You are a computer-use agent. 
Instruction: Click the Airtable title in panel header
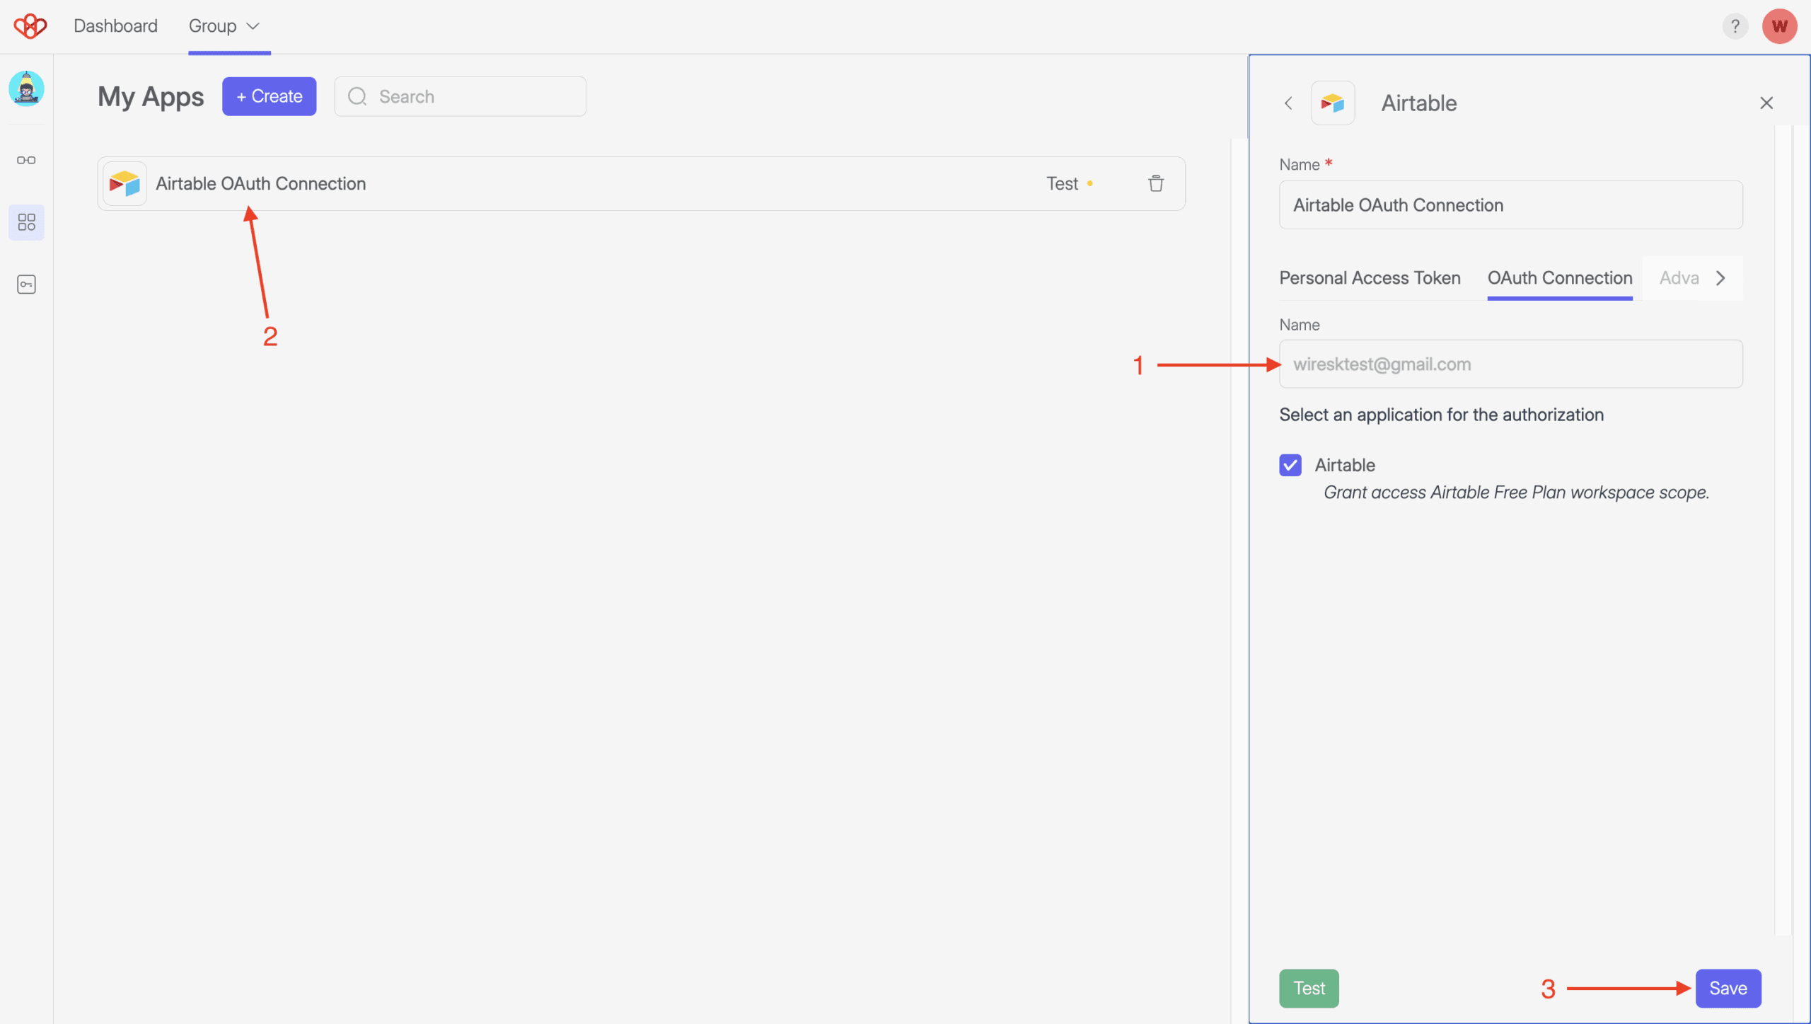pos(1419,103)
